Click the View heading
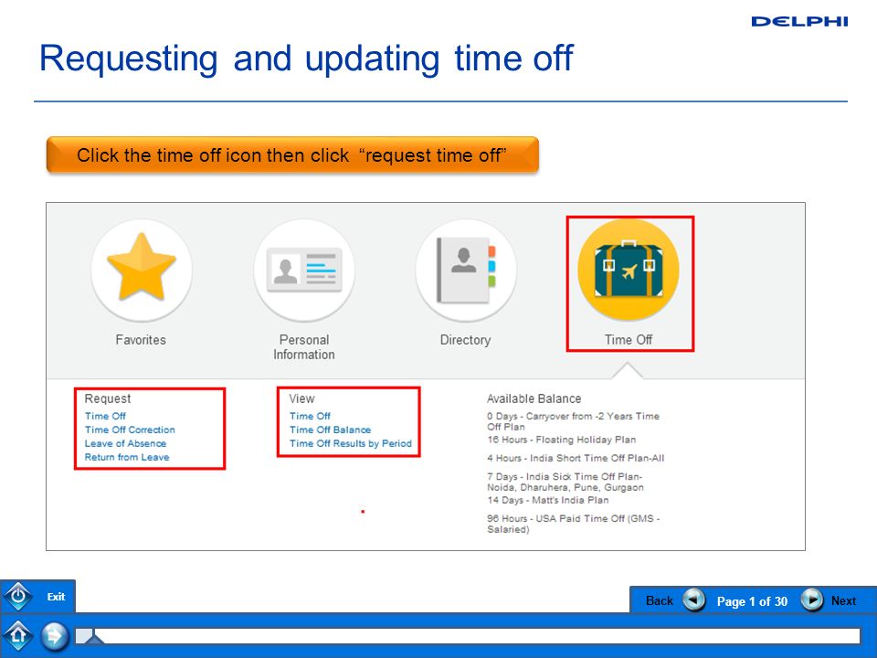Image resolution: width=877 pixels, height=658 pixels. point(301,398)
